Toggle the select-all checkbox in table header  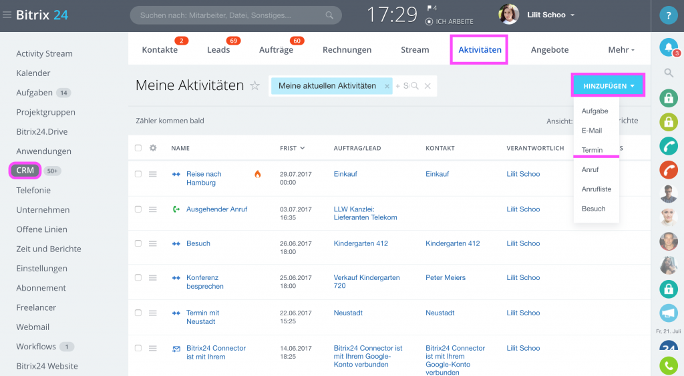tap(138, 148)
